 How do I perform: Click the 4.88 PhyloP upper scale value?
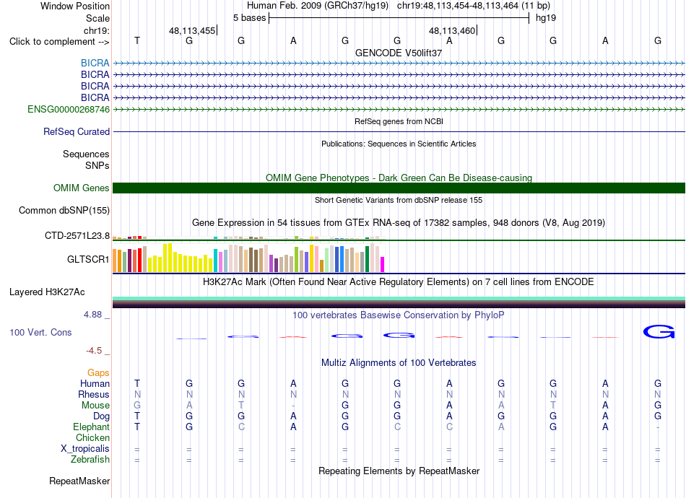pos(92,315)
